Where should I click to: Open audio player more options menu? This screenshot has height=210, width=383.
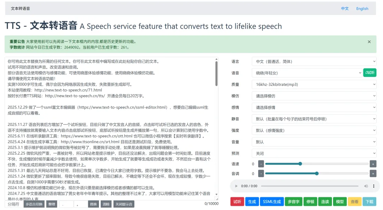(374, 186)
